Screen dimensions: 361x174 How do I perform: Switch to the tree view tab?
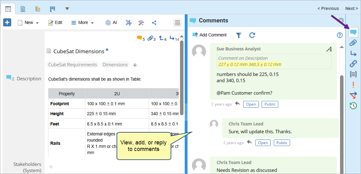38,9
